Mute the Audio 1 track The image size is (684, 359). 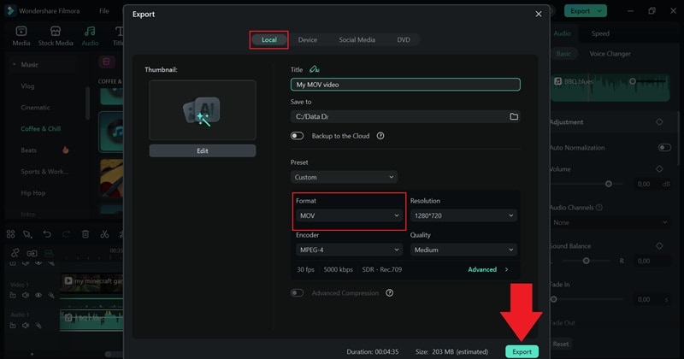(26, 326)
